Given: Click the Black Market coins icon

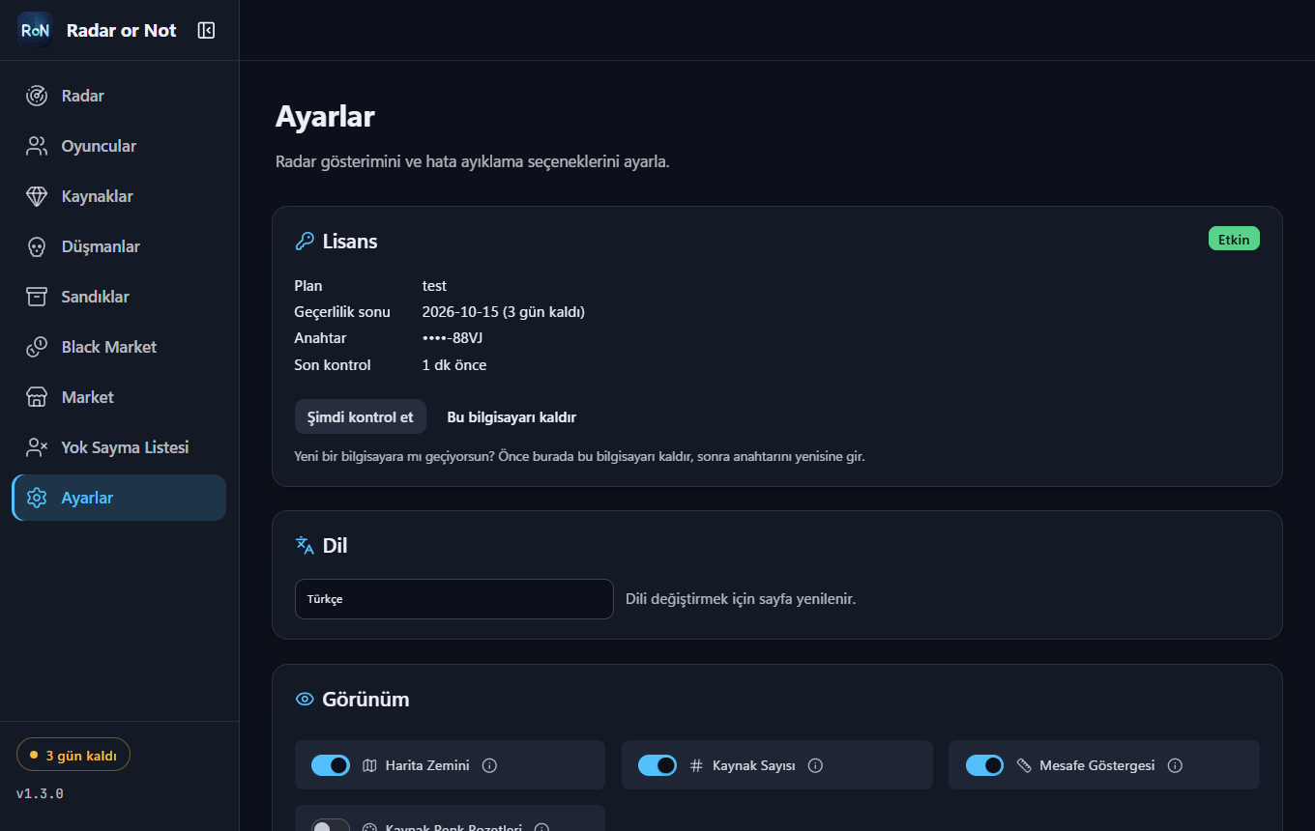Looking at the screenshot, I should click(37, 347).
